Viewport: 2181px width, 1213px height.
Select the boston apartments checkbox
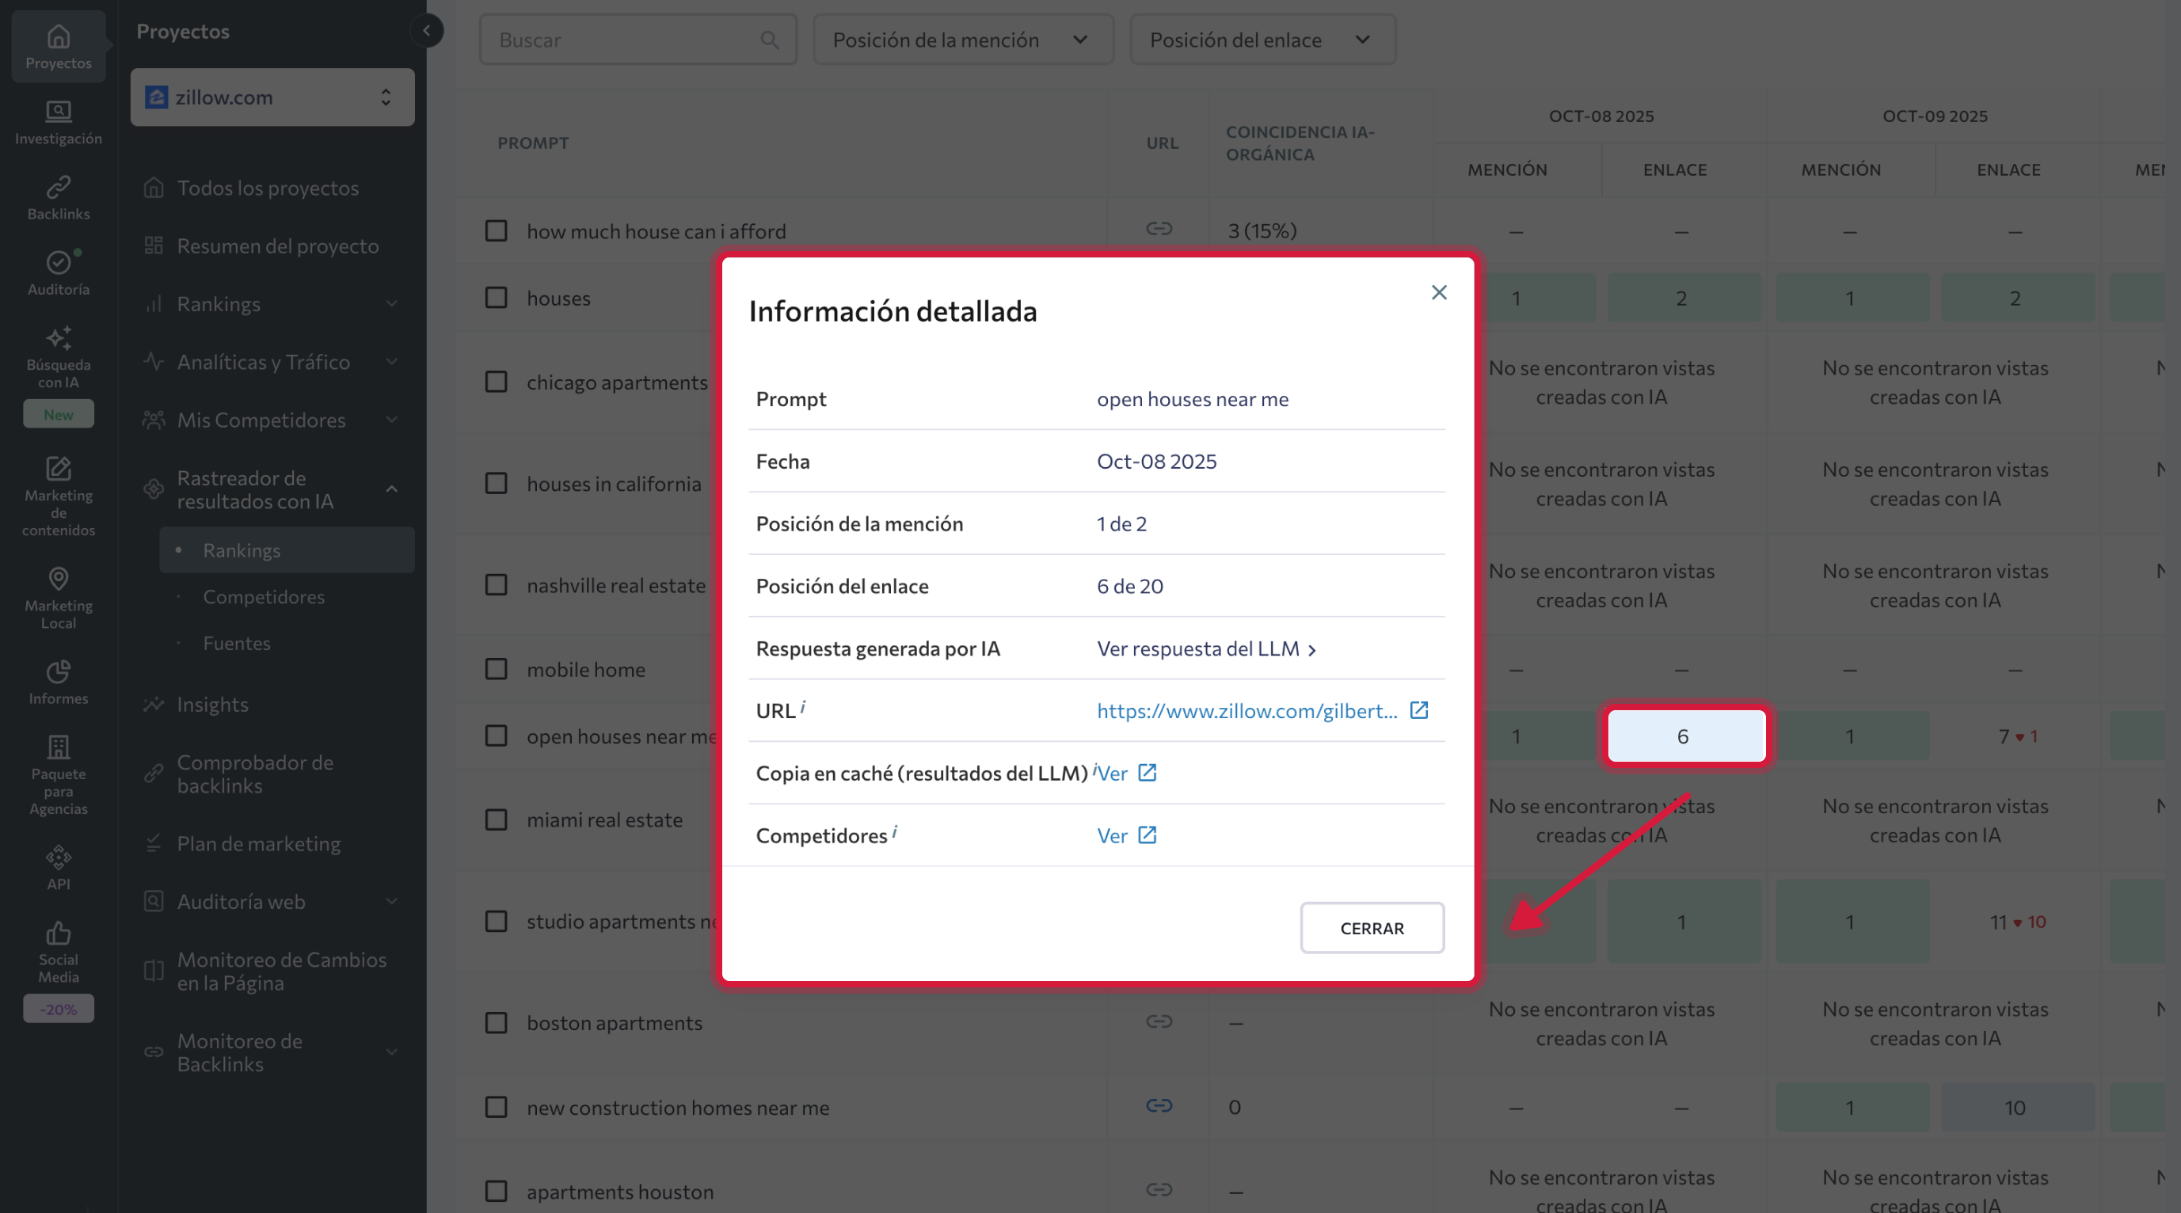pos(496,1022)
